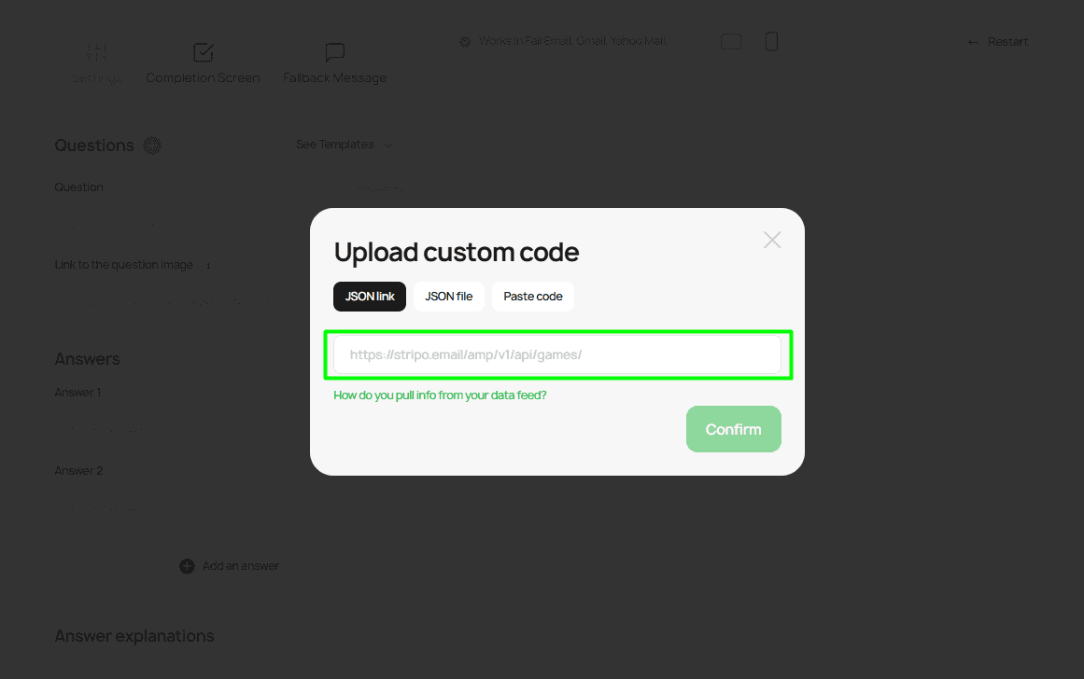Click the icon next to Questions heading
This screenshot has height=679, width=1084.
point(152,145)
